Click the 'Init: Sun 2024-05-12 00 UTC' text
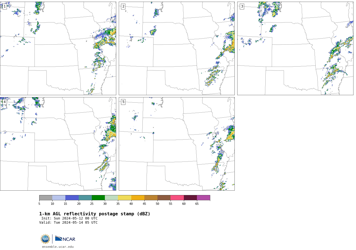Image resolution: width=356 pixels, height=250 pixels. [x=70, y=218]
